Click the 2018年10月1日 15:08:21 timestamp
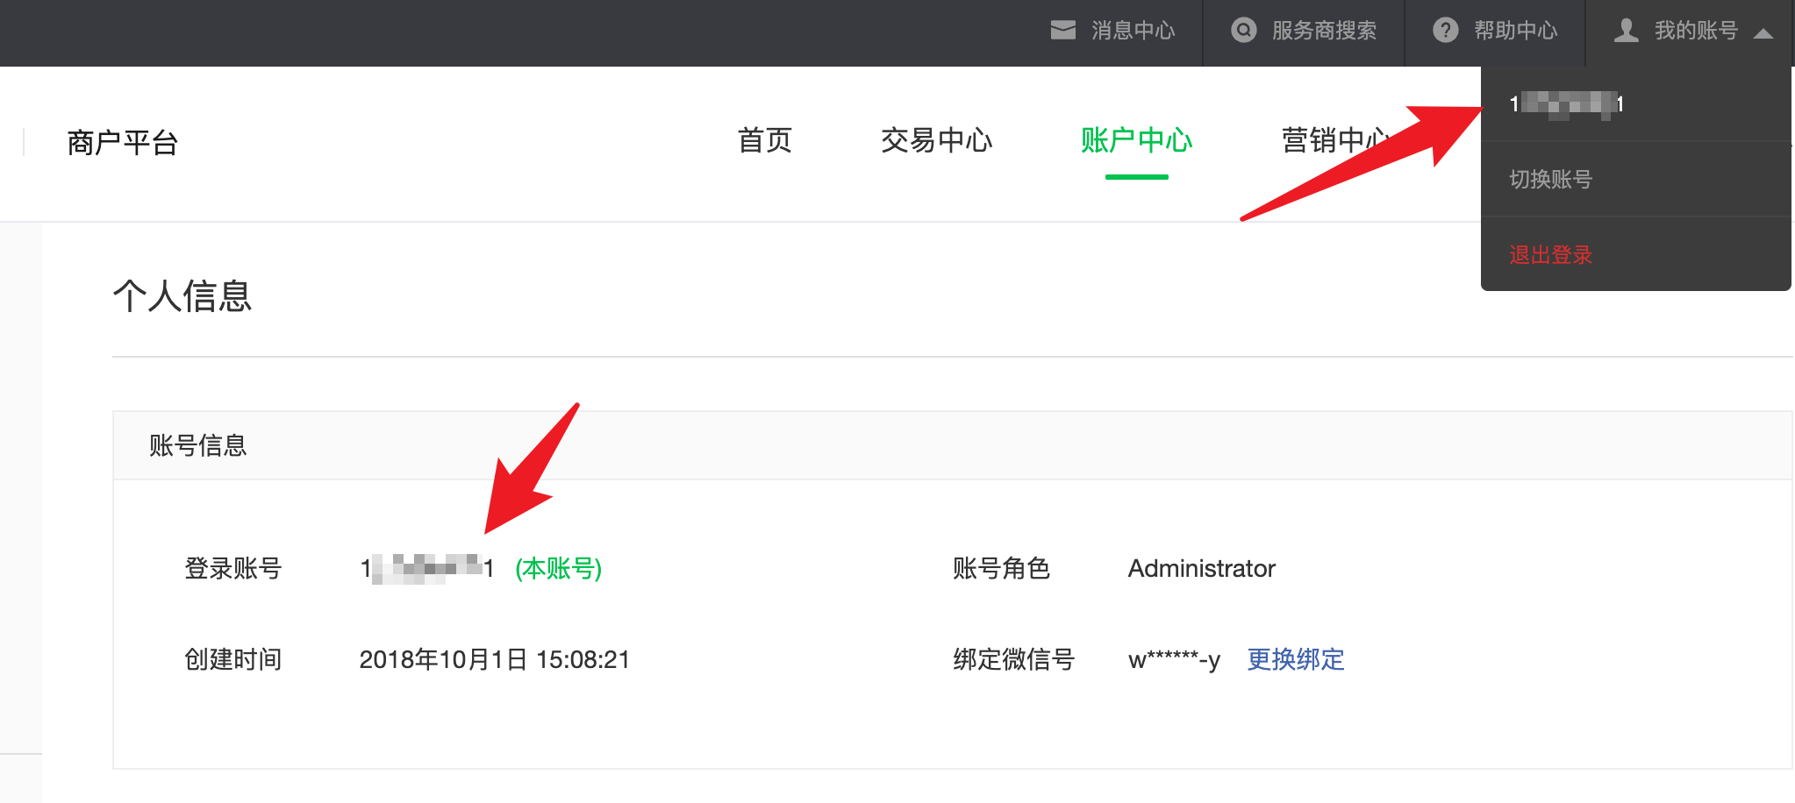The width and height of the screenshot is (1795, 803). [x=495, y=659]
